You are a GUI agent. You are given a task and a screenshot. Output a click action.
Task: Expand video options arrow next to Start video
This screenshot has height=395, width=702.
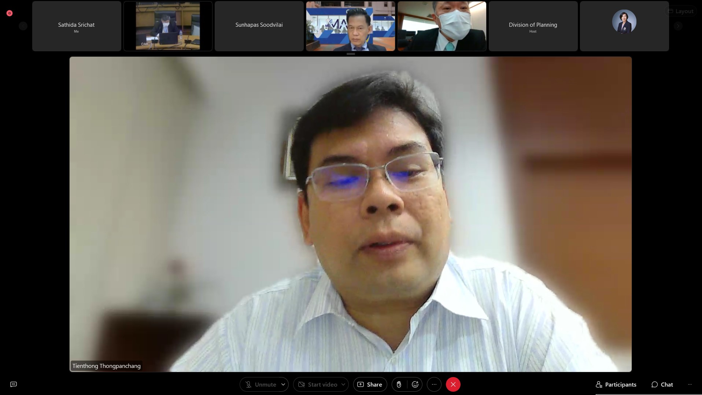(x=343, y=384)
